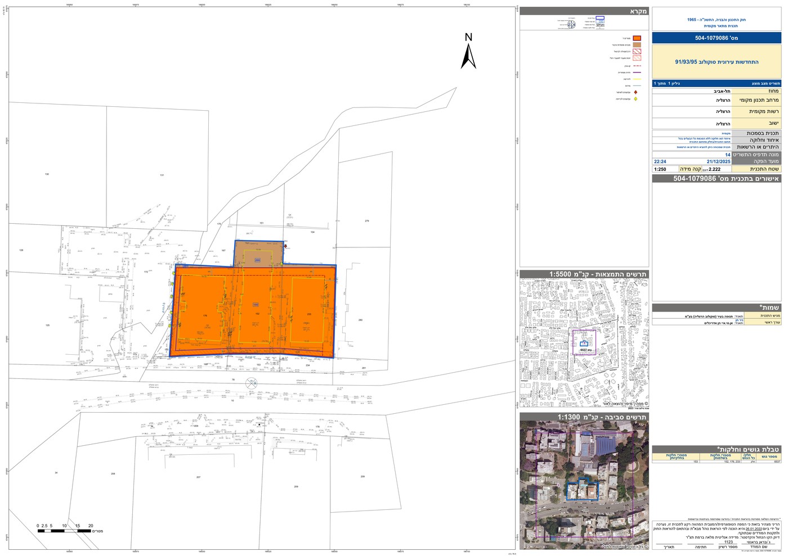Click the issue date '21/12/2025'
The height and width of the screenshot is (556, 788).
coord(718,161)
